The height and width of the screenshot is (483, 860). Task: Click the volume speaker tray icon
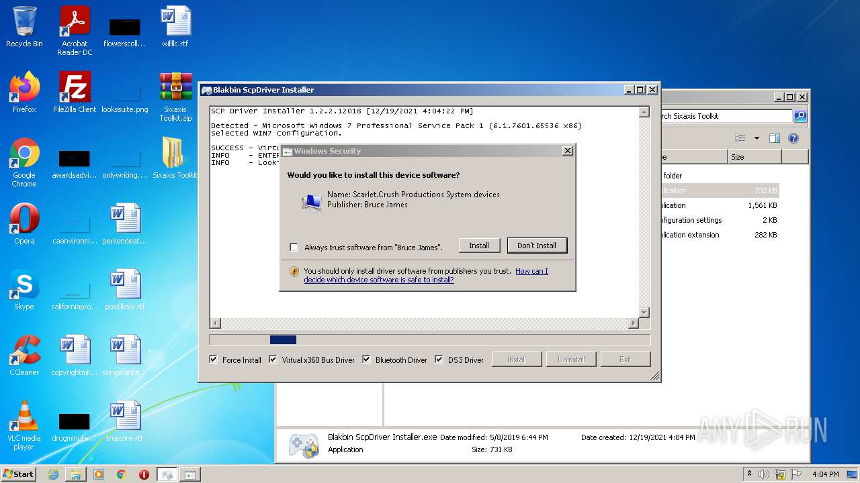point(763,474)
